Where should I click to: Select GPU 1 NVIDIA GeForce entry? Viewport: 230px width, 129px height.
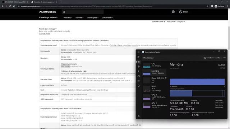point(155,105)
